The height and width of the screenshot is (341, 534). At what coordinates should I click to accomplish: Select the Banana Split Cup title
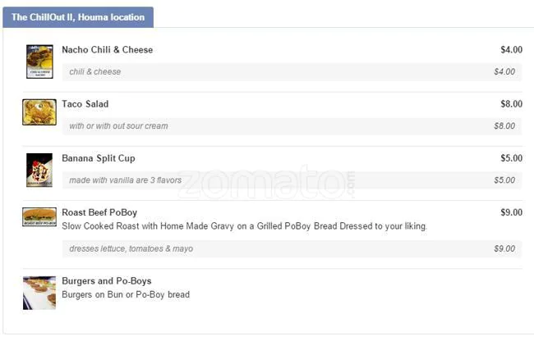pos(98,158)
